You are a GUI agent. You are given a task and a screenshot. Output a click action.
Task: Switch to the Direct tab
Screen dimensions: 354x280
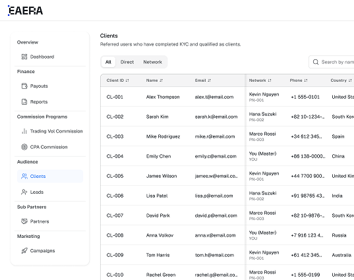click(127, 62)
